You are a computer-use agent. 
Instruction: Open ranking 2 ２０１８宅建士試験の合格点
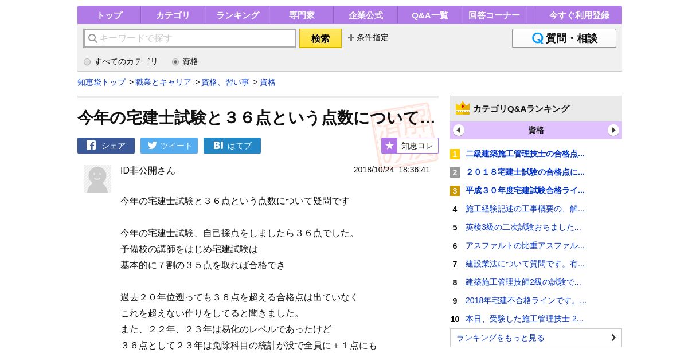pyautogui.click(x=525, y=172)
